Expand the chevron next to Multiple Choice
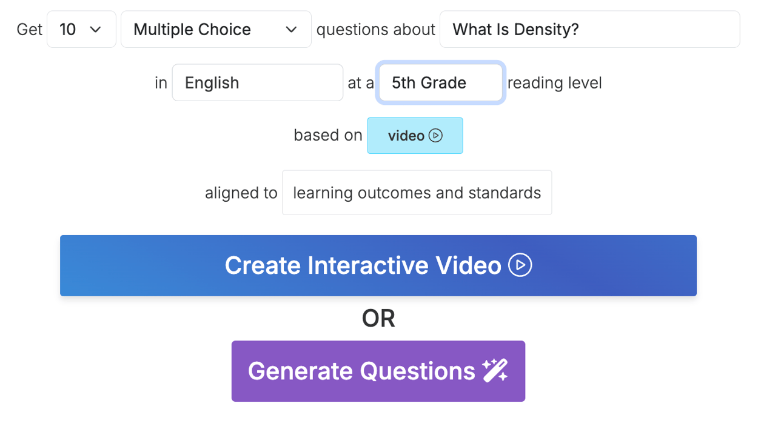758x429 pixels. click(x=291, y=29)
